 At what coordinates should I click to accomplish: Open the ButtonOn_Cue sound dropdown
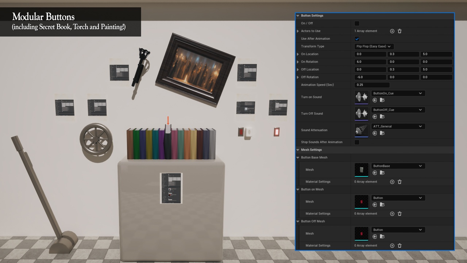point(398,94)
